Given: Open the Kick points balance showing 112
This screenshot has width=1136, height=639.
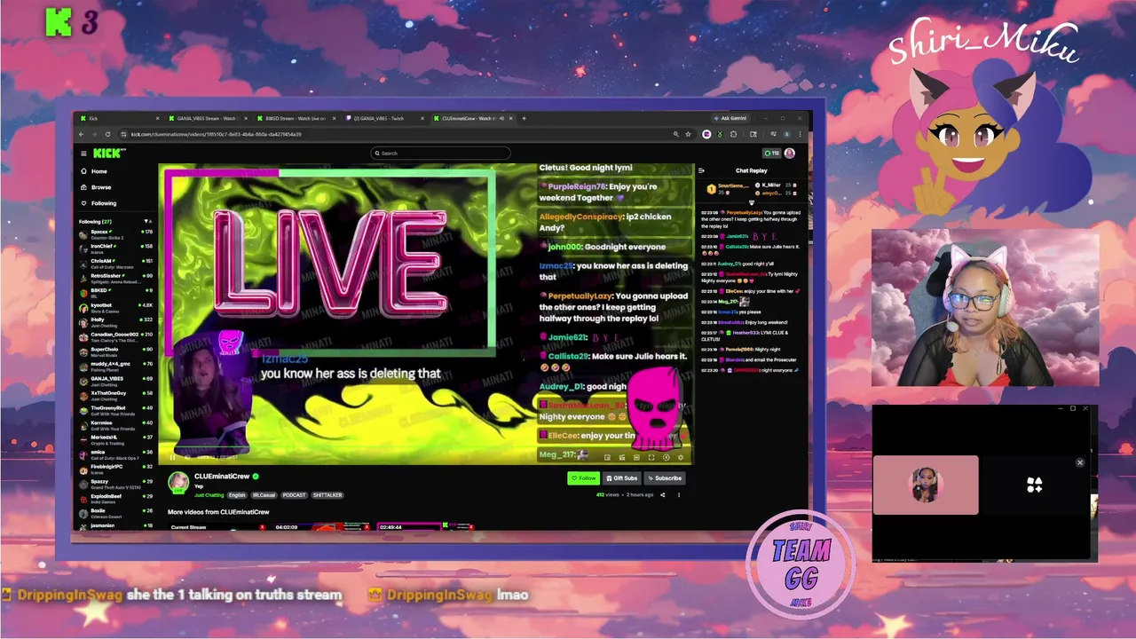Looking at the screenshot, I should (x=771, y=153).
